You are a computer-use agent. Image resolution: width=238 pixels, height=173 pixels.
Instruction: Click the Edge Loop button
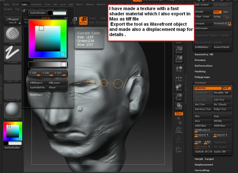(203, 16)
